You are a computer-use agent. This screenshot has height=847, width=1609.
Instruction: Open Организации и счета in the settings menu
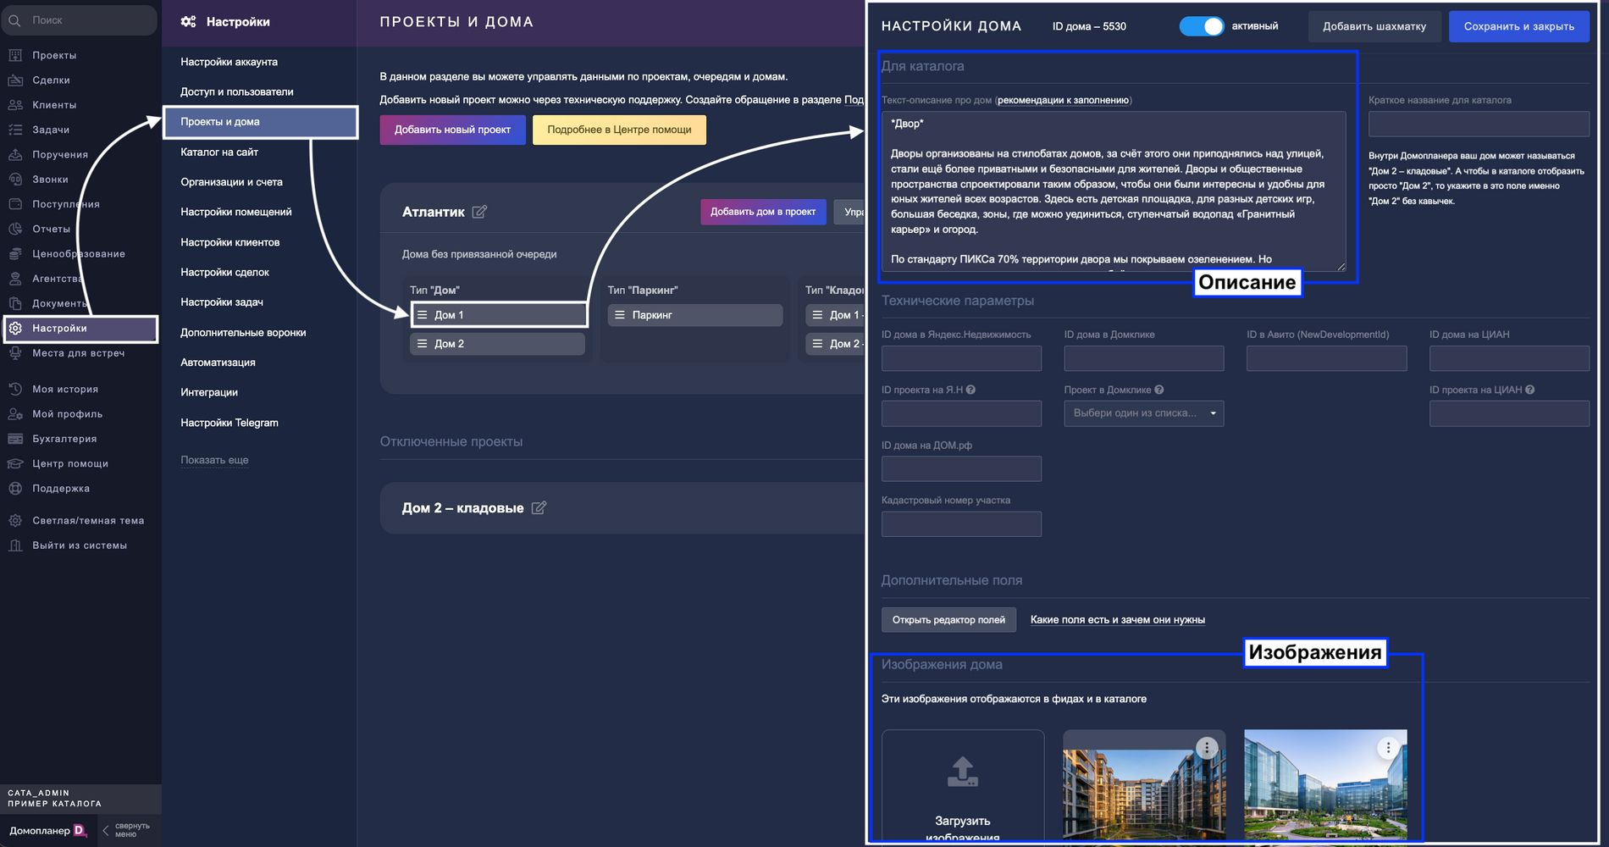coord(231,182)
